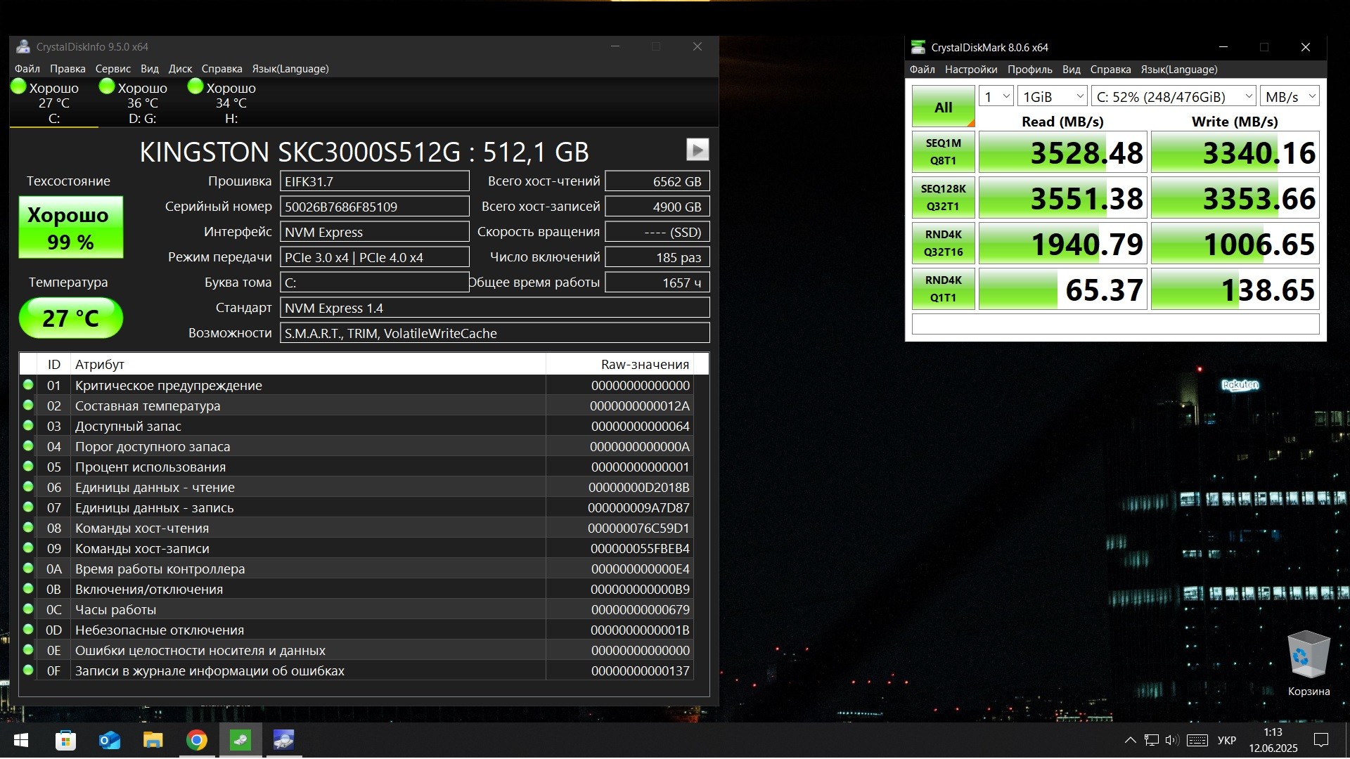1350x759 pixels.
Task: Open the Recycle Bin desktop icon
Action: pos(1309,663)
